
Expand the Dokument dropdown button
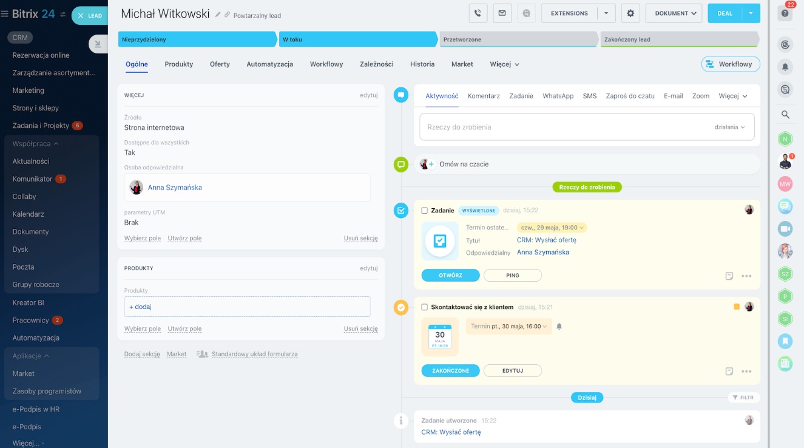674,13
